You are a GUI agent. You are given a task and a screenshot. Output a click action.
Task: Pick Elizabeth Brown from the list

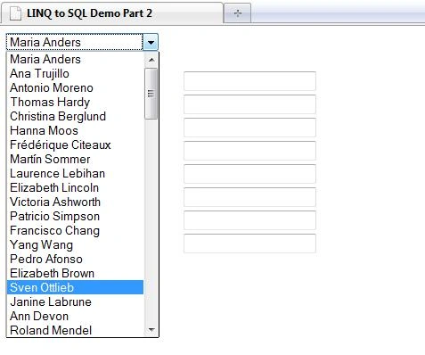coord(75,273)
